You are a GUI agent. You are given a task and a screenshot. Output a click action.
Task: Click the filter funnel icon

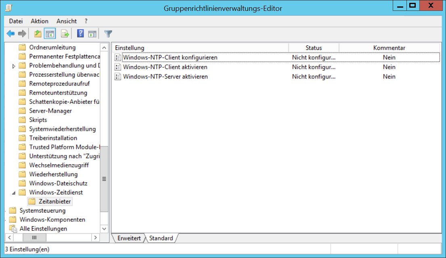[x=108, y=34]
